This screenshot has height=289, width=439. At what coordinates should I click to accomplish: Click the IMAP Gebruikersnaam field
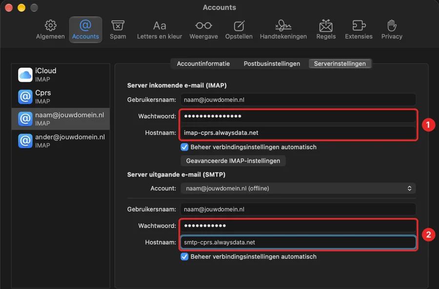pos(298,99)
